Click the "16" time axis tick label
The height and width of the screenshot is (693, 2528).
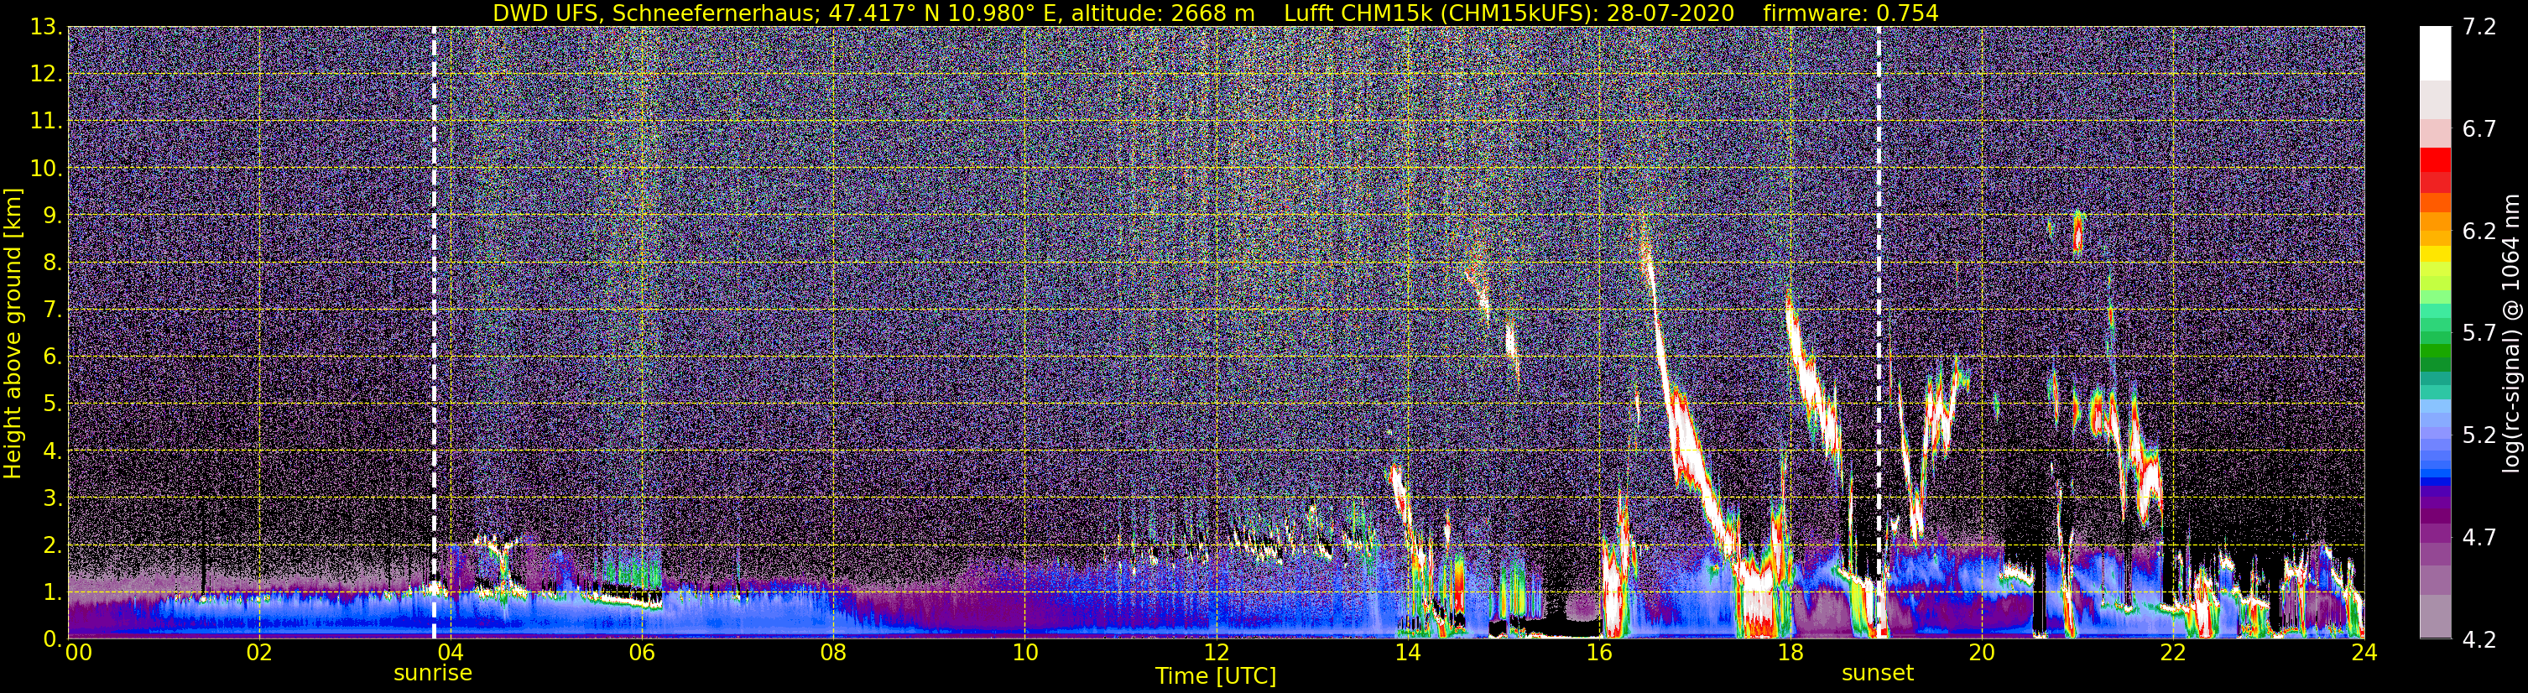tap(1598, 653)
